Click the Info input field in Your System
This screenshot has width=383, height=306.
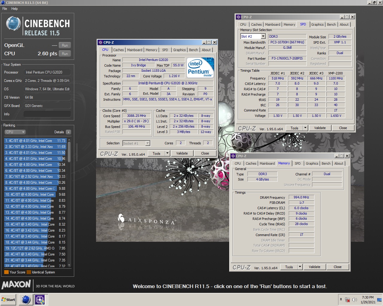point(47,114)
